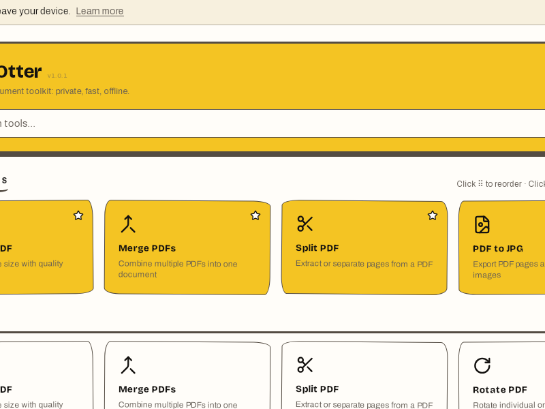This screenshot has width=545, height=409.
Task: Click the search tools input field
Action: (x=272, y=123)
